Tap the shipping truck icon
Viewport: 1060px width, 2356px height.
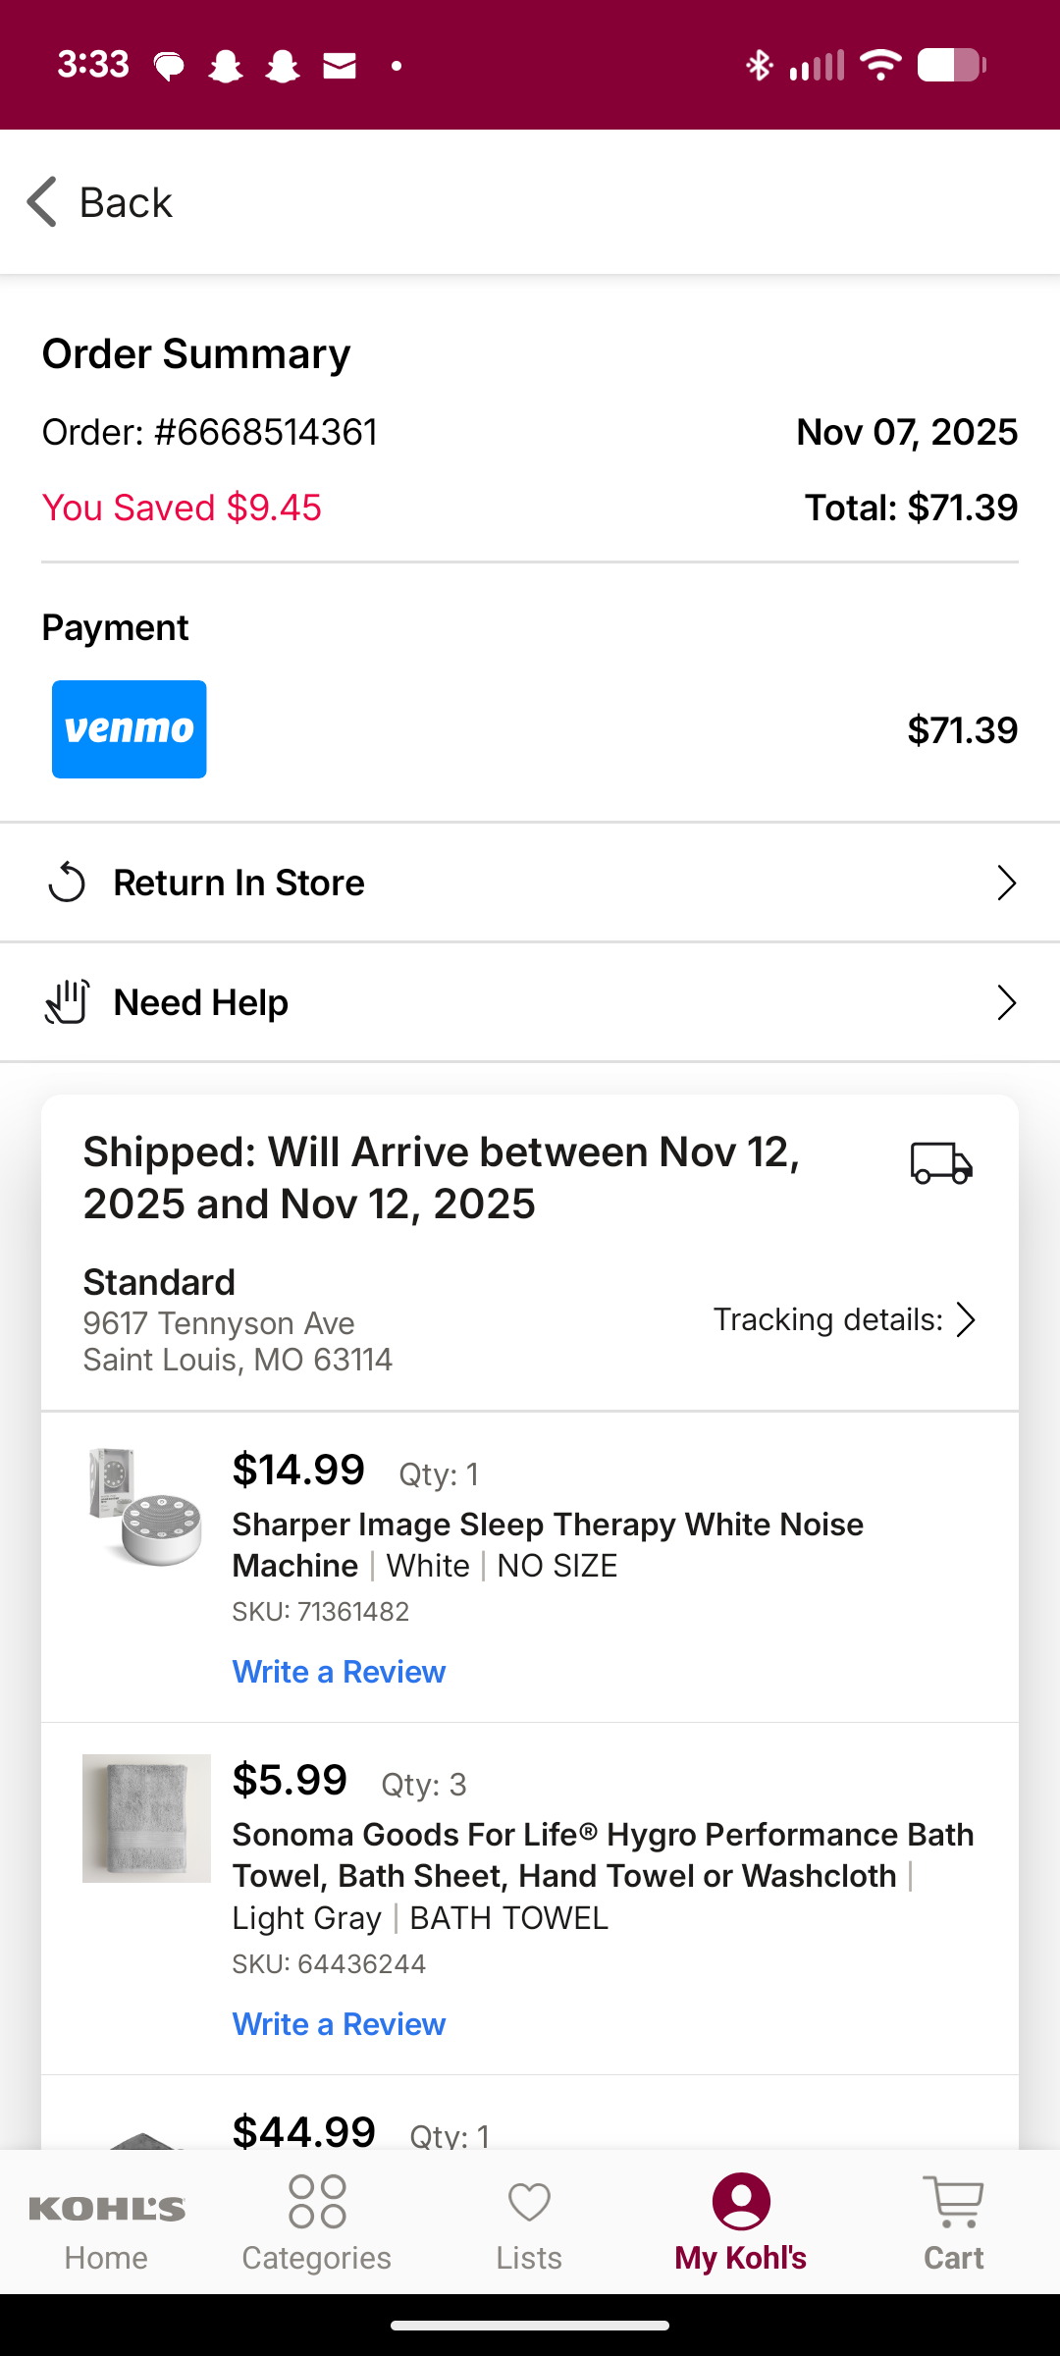pyautogui.click(x=941, y=1163)
